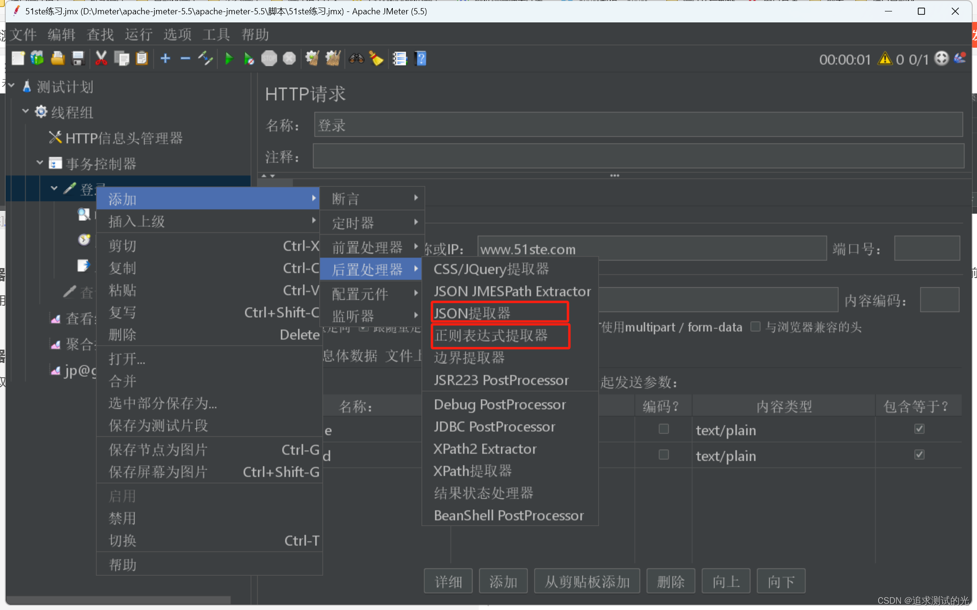
Task: Open the 配置元件 submenu
Action: 372,294
